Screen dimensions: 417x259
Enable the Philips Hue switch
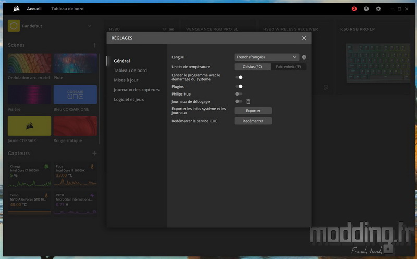[239, 94]
